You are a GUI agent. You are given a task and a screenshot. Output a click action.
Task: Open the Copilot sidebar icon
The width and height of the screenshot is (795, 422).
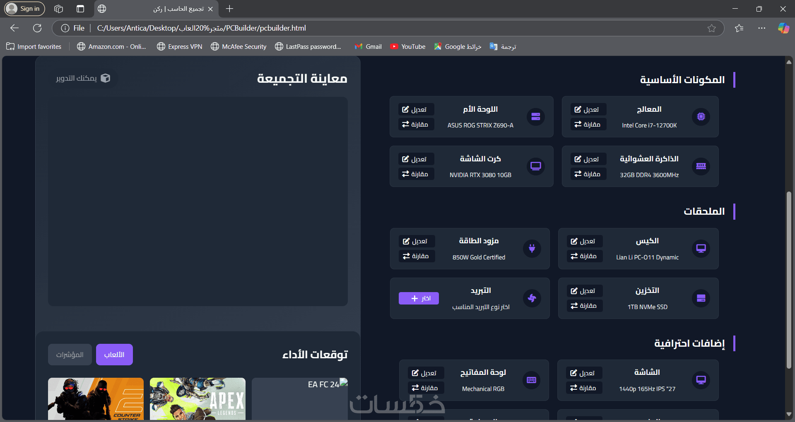tap(783, 28)
